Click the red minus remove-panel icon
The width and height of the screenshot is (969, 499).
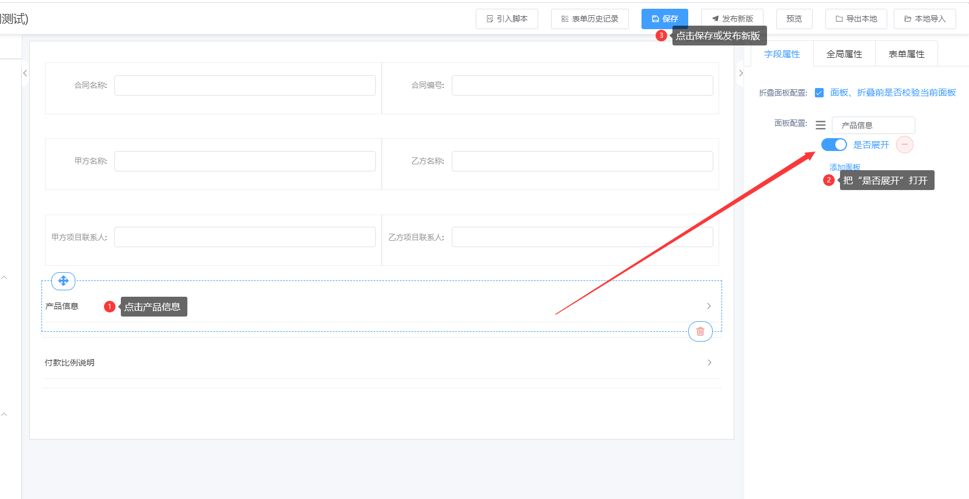pos(905,145)
